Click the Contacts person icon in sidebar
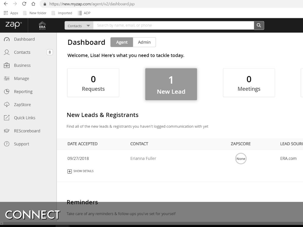The width and height of the screenshot is (303, 227). tap(7, 52)
